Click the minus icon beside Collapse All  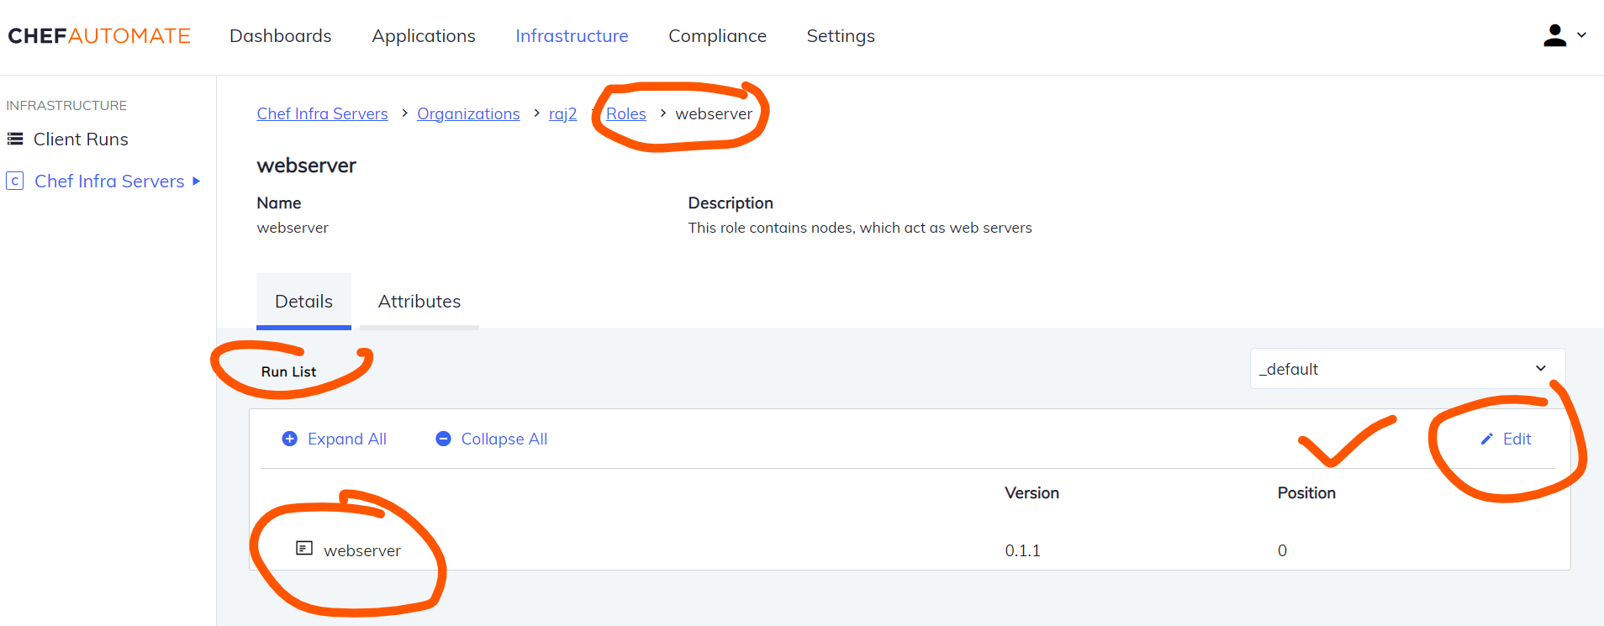(443, 439)
